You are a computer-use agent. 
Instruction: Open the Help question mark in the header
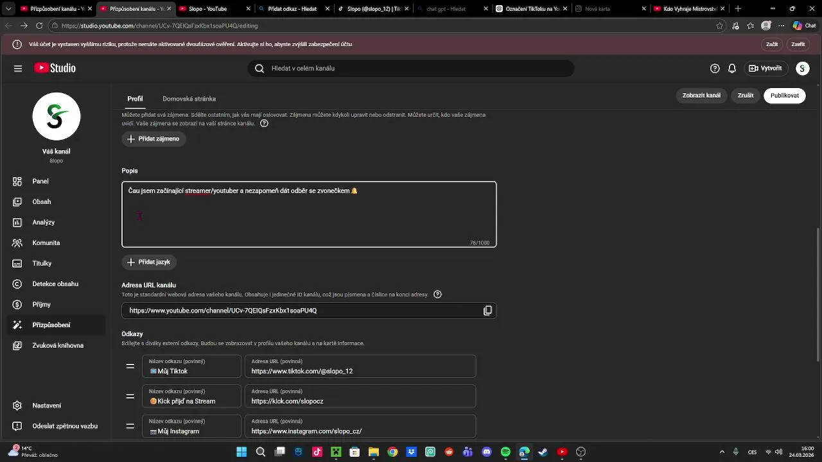pyautogui.click(x=715, y=69)
